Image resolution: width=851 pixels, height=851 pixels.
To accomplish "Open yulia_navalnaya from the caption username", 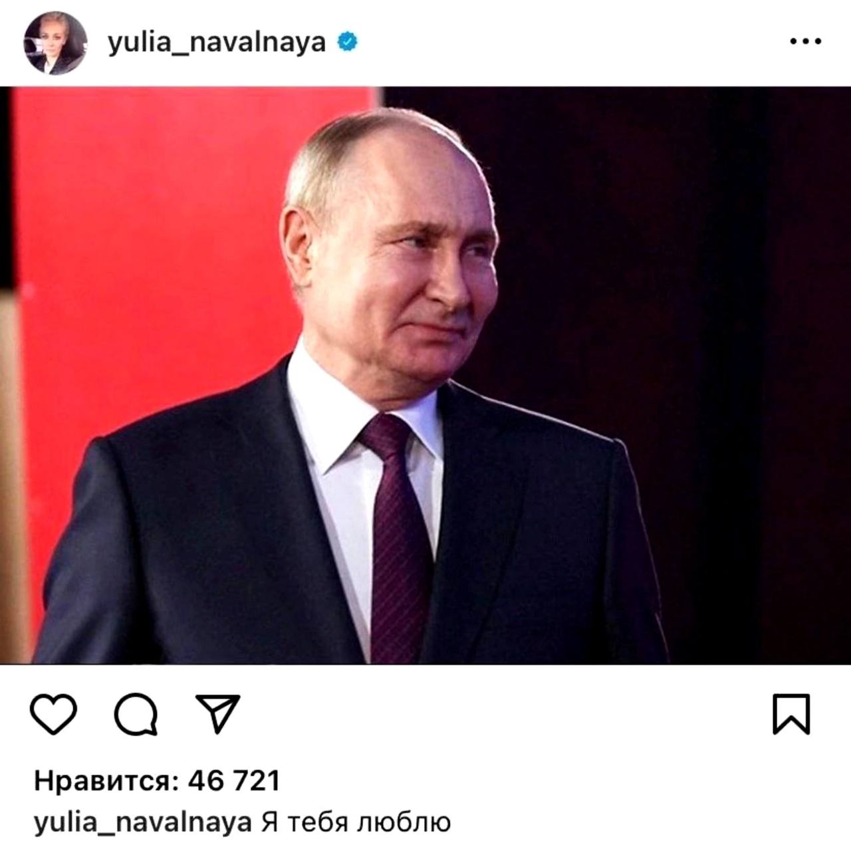I will [143, 823].
